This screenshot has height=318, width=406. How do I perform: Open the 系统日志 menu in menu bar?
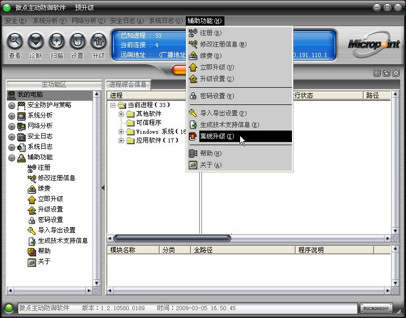tap(166, 21)
